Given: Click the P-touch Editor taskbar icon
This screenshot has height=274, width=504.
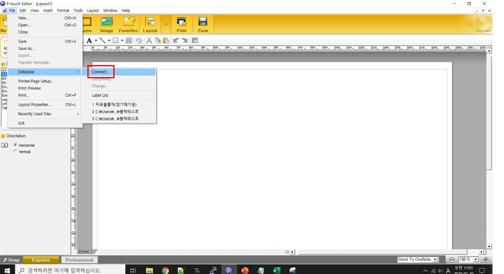Looking at the screenshot, I should click(229, 270).
